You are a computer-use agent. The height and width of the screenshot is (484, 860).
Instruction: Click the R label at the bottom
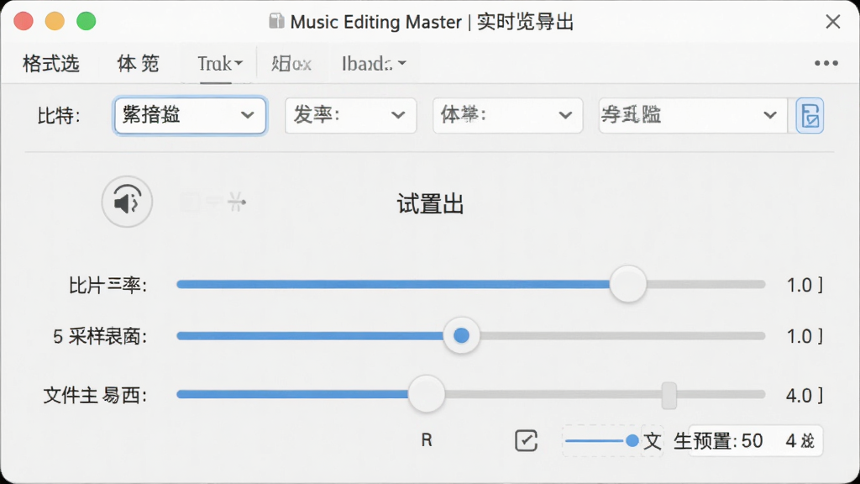tap(427, 440)
